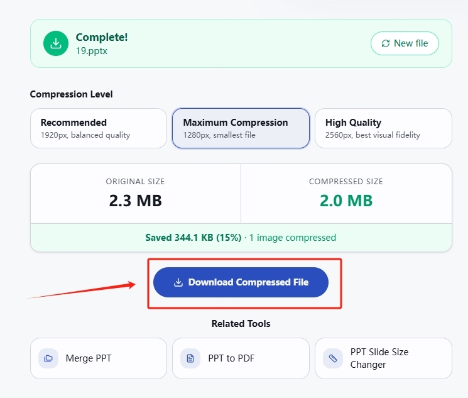
Task: Click the Related Tools heading
Action: (x=241, y=324)
